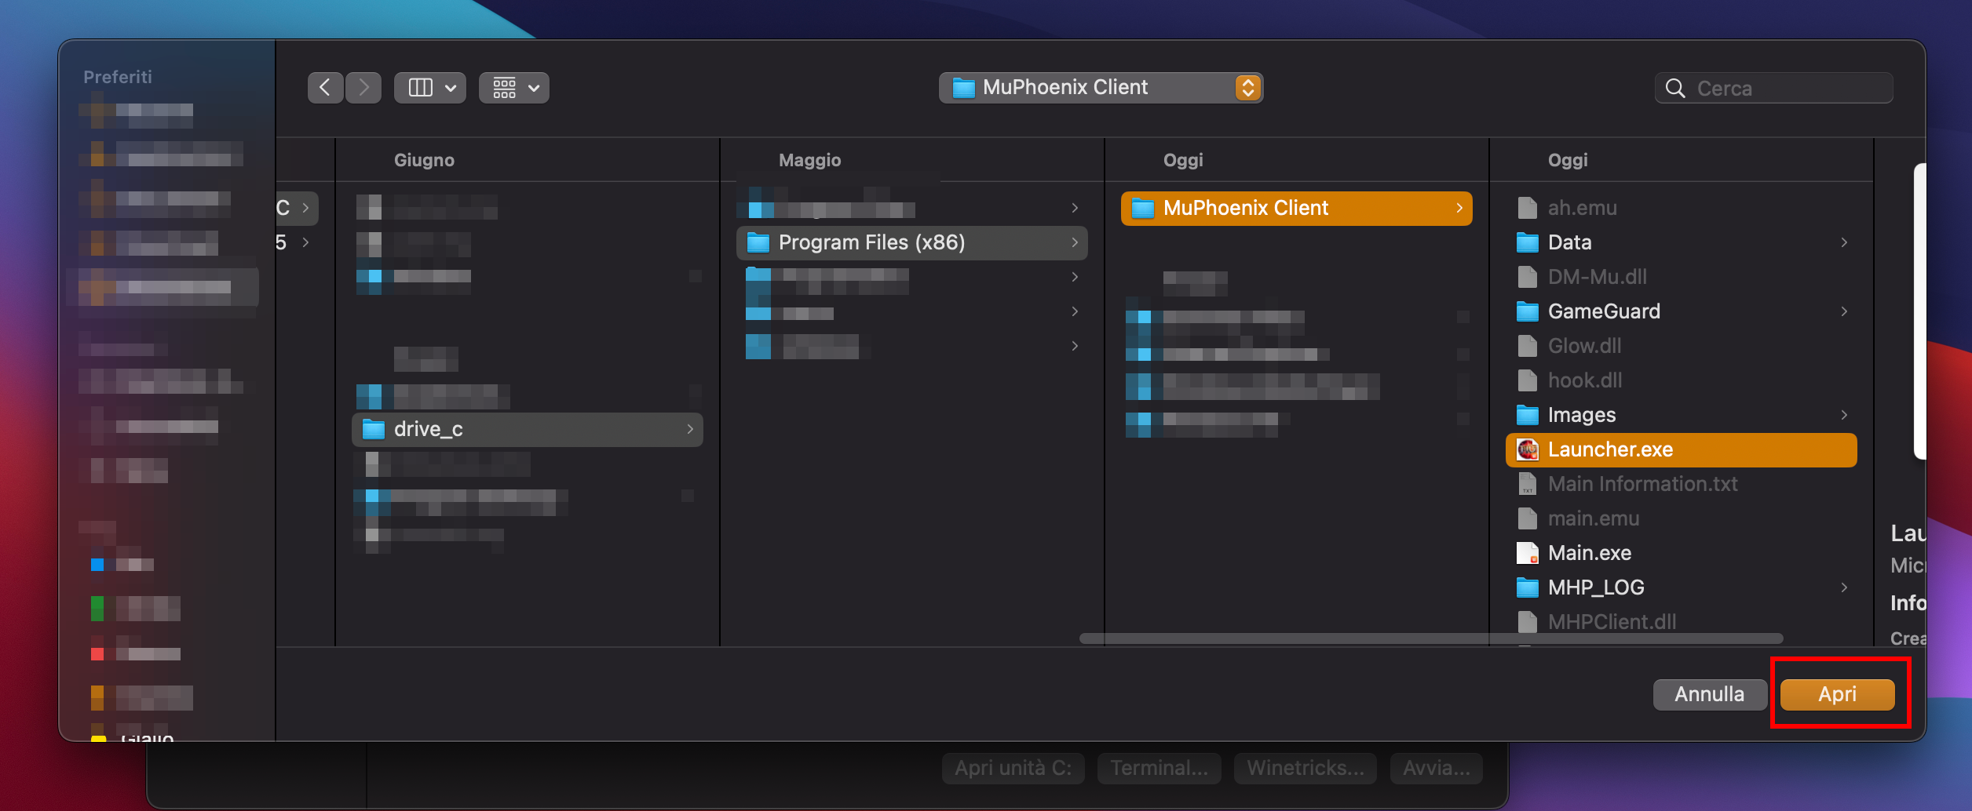Select the drive_c folder
Viewport: 1972px width, 811px height.
pos(528,429)
